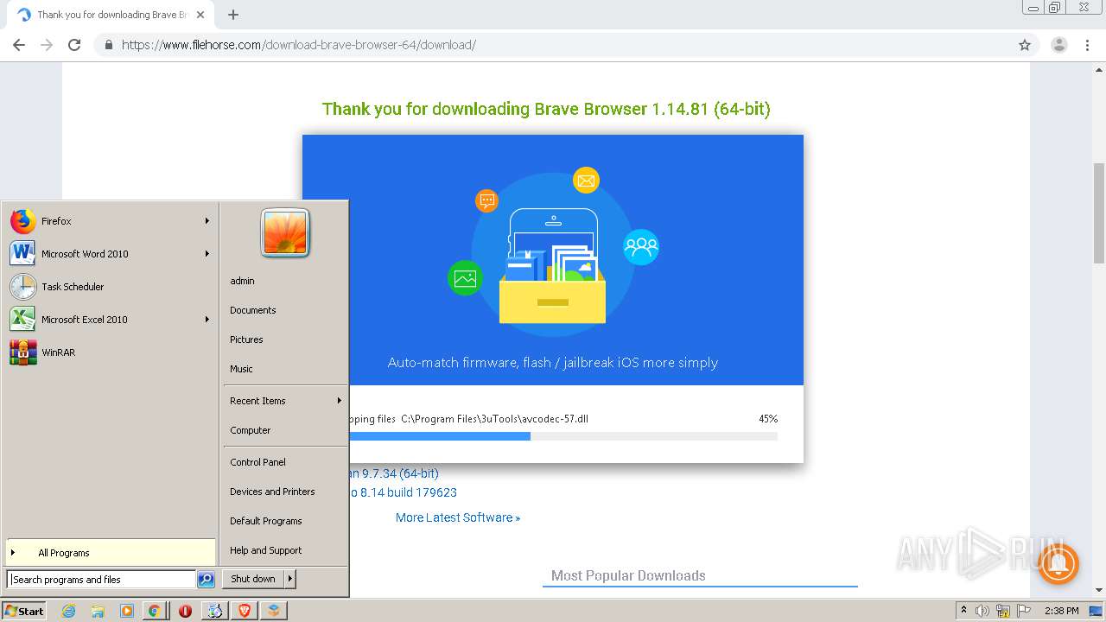Open WinRAR from Start menu

point(111,352)
